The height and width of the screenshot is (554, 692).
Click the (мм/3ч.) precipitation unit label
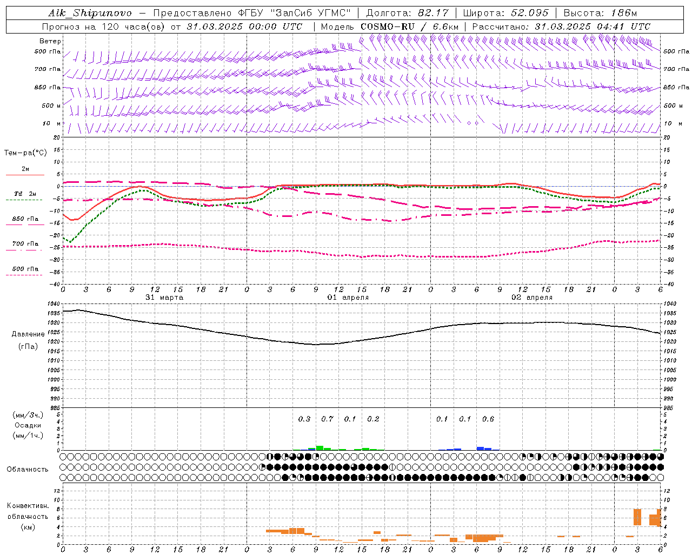pyautogui.click(x=28, y=415)
